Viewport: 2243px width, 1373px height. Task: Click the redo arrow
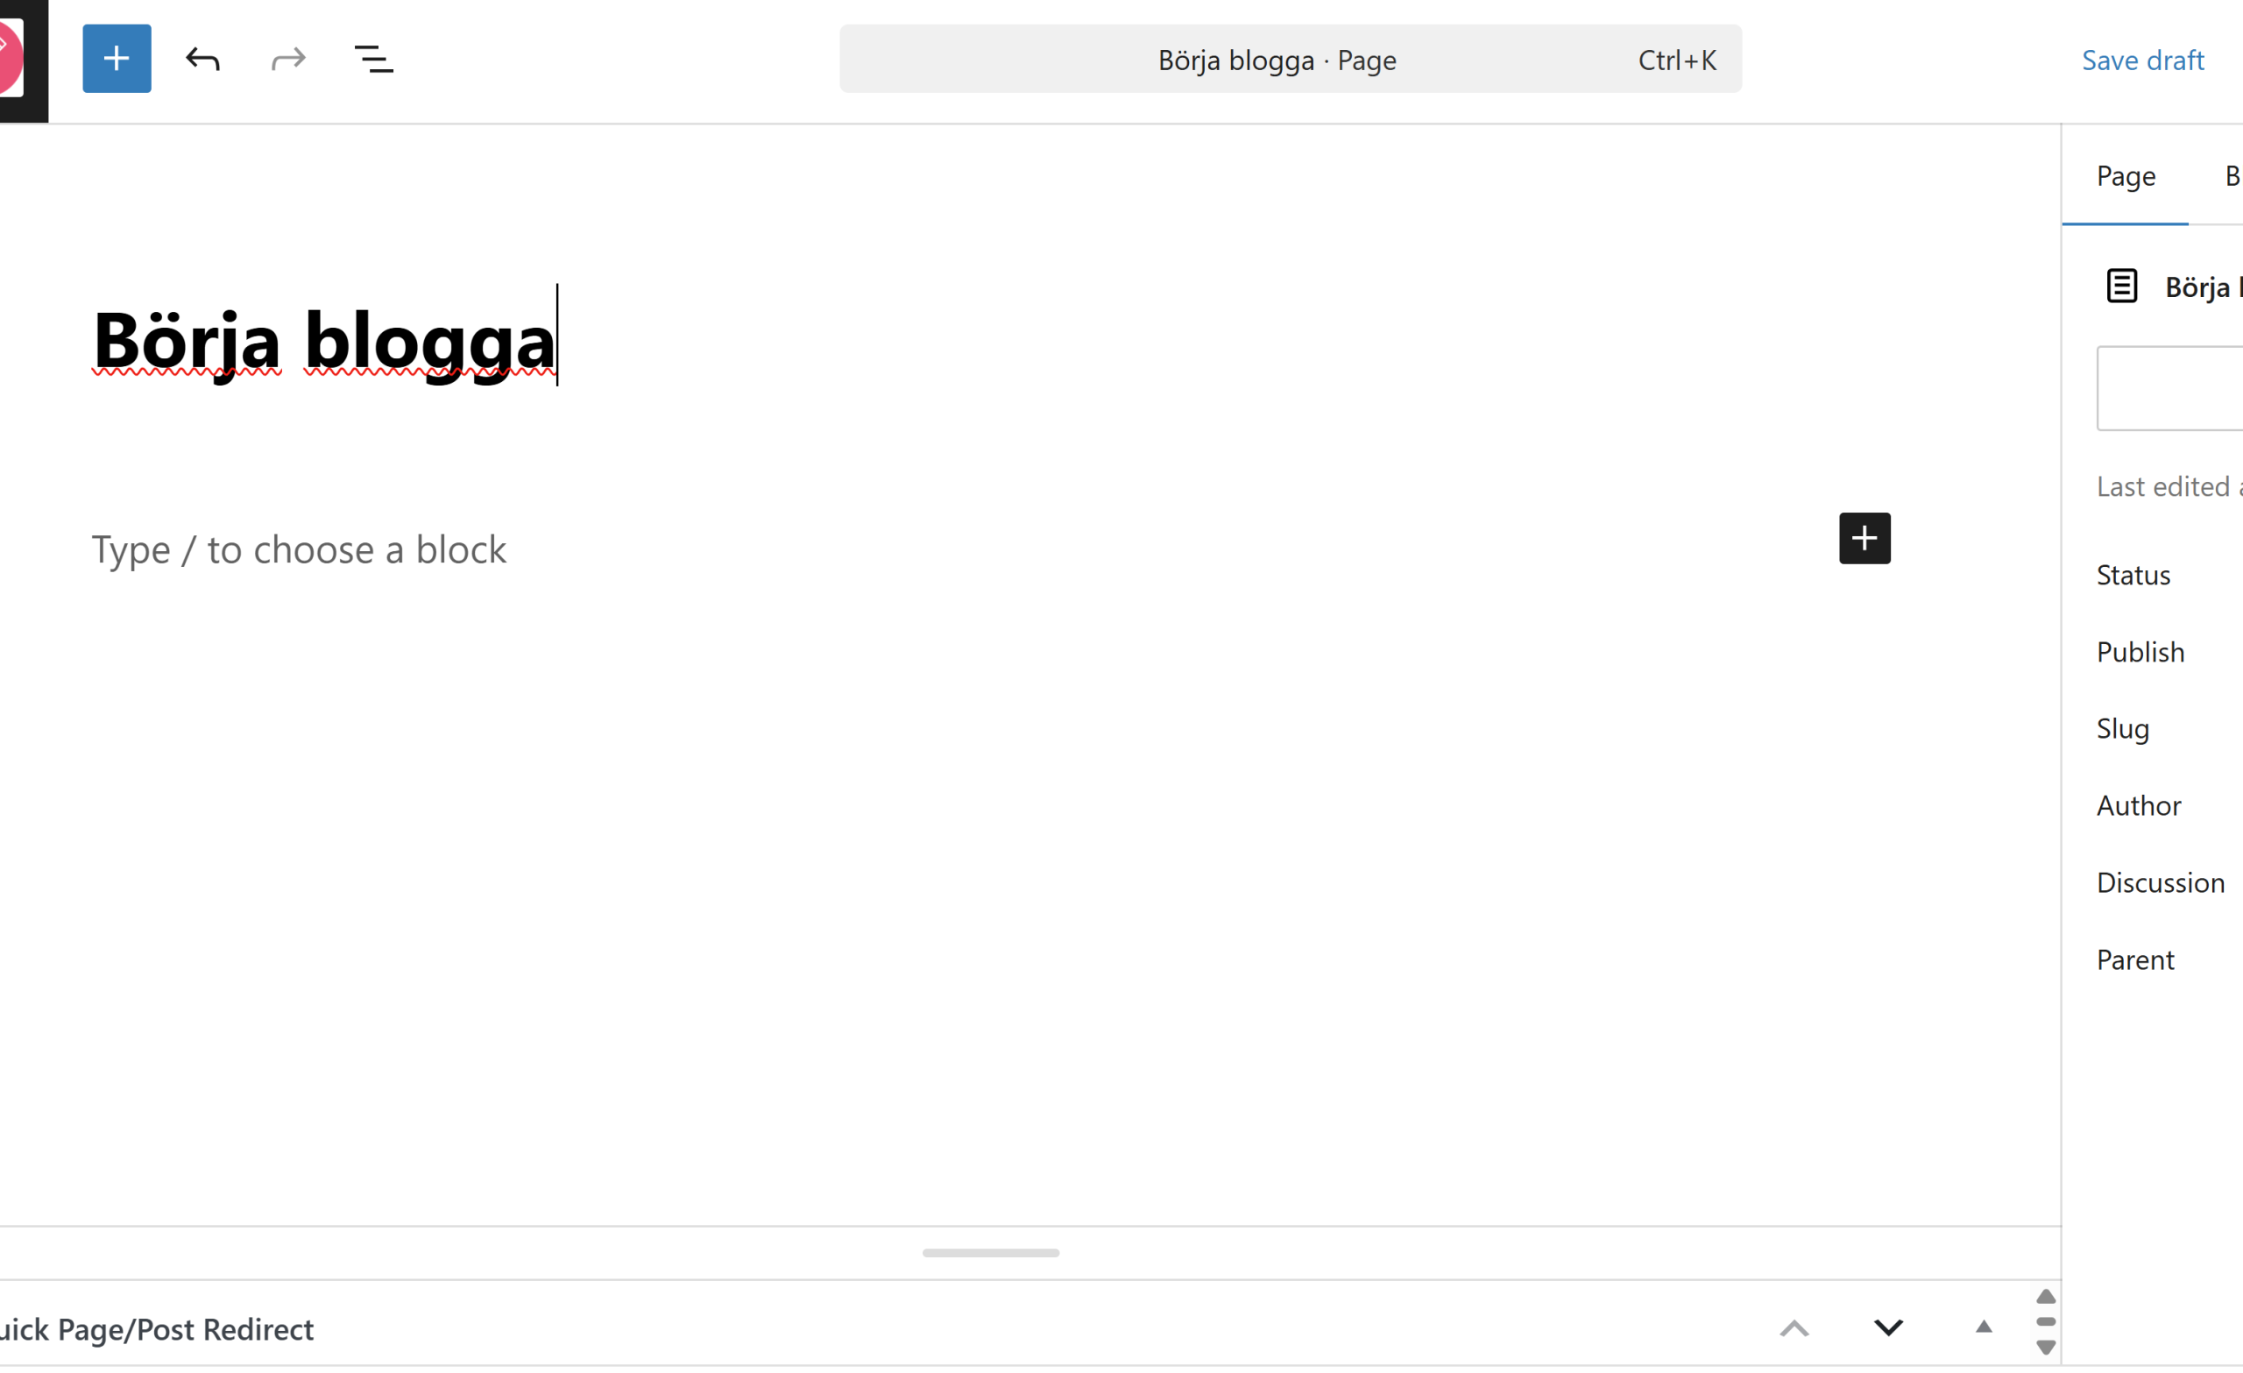pos(288,60)
